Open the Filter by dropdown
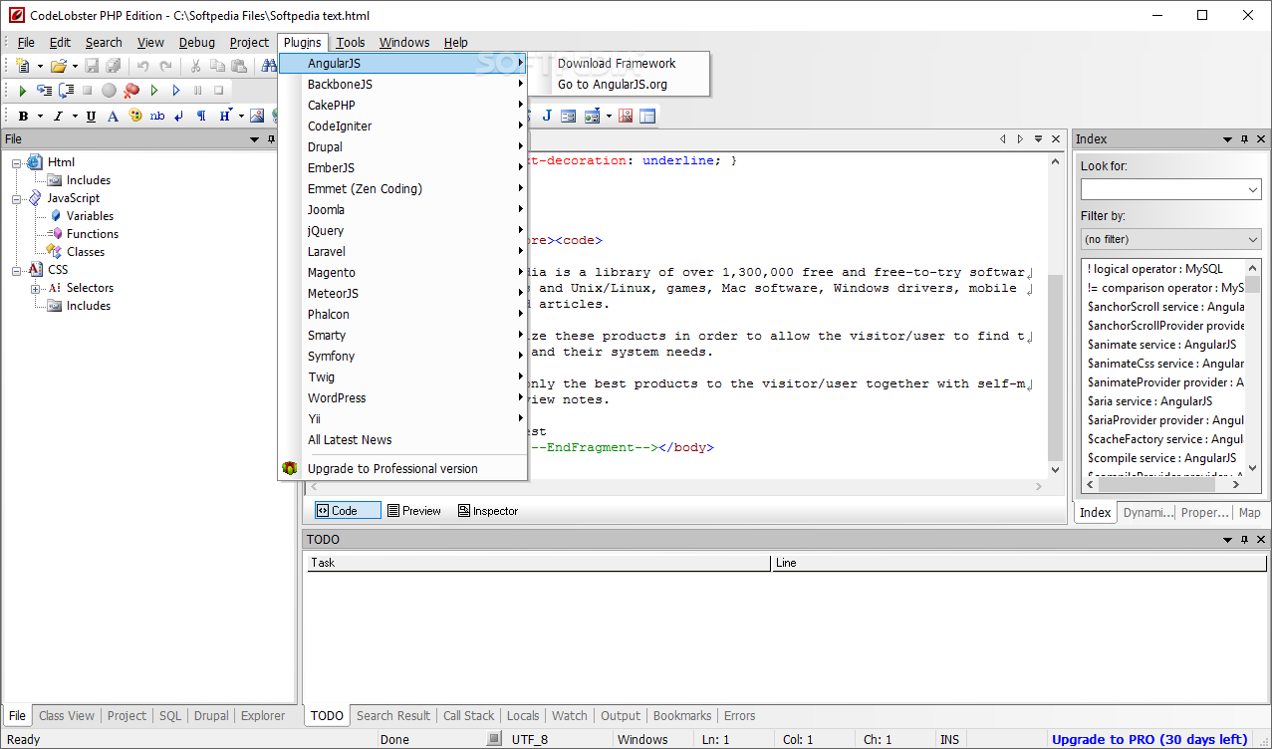Viewport: 1272px width, 749px height. tap(1253, 240)
